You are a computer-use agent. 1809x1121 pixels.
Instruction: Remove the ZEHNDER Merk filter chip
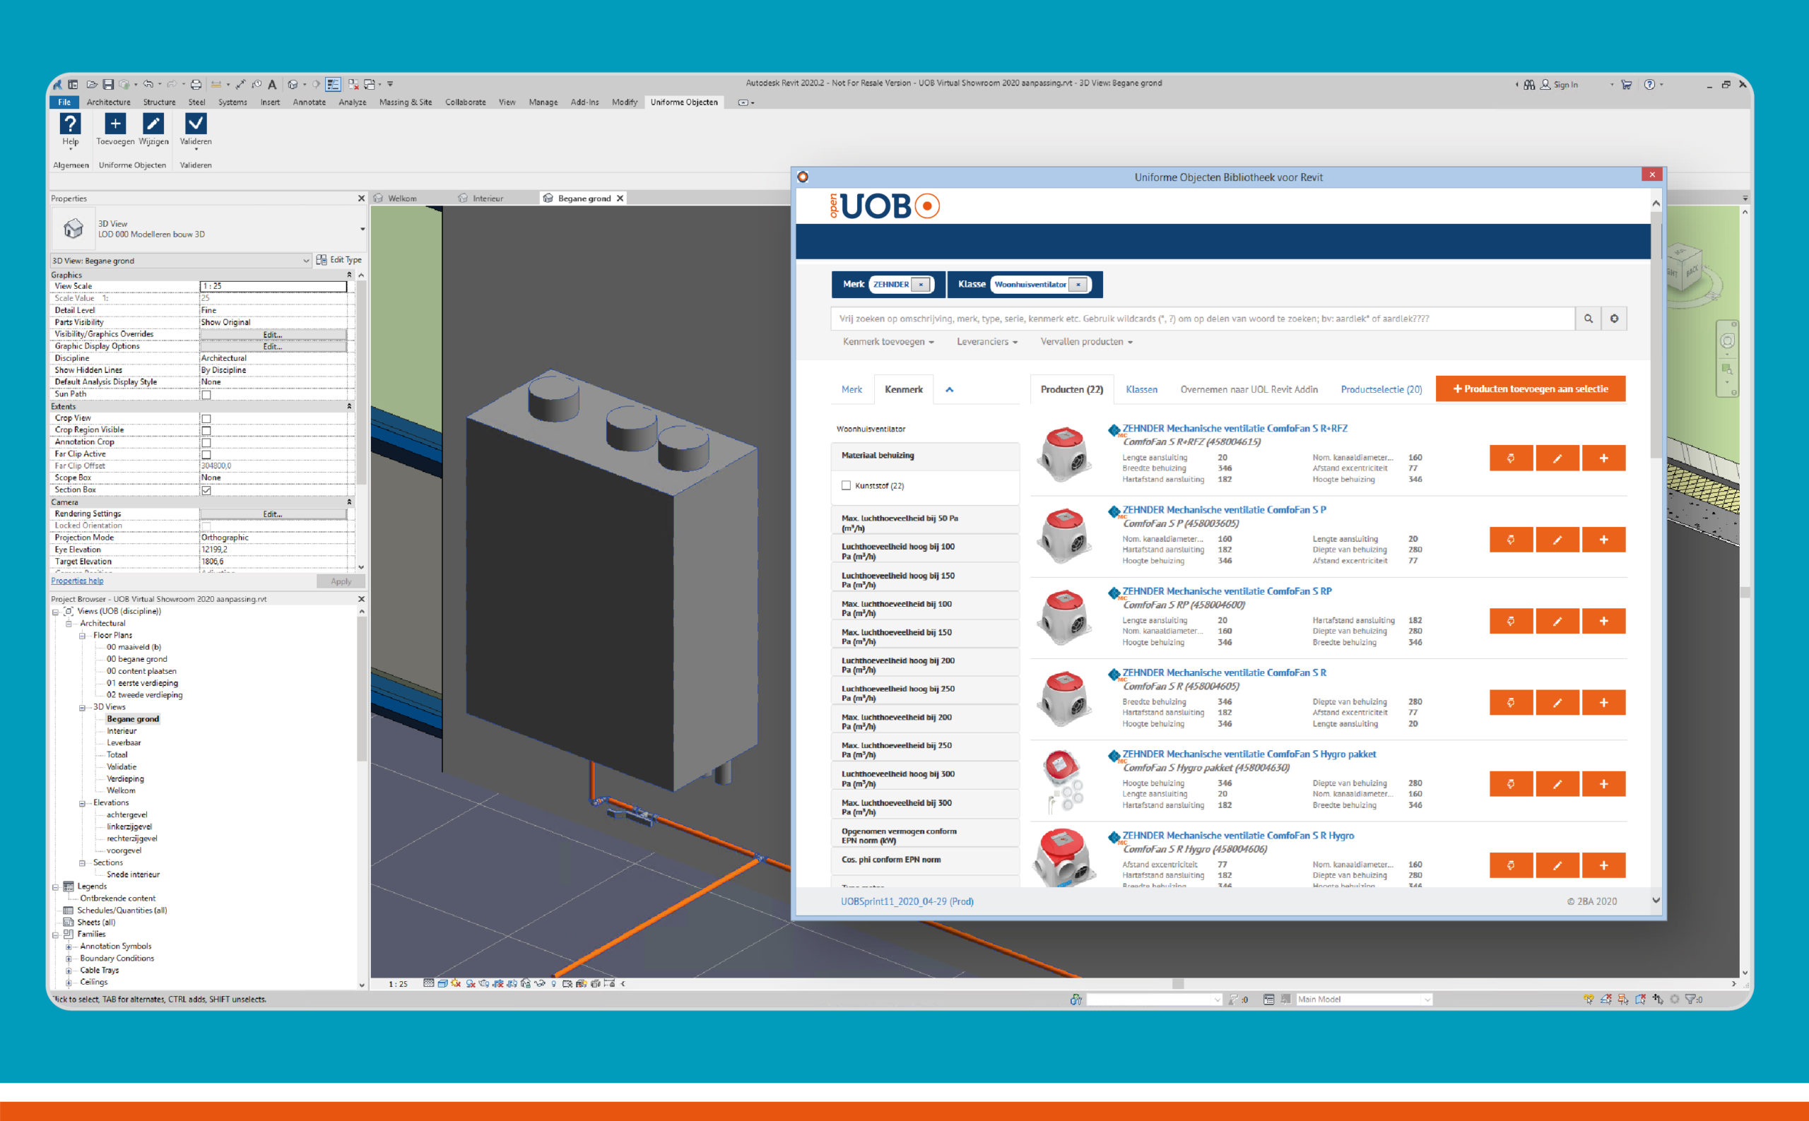(921, 285)
